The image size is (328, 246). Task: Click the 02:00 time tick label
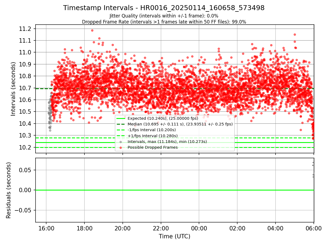click(x=237, y=228)
